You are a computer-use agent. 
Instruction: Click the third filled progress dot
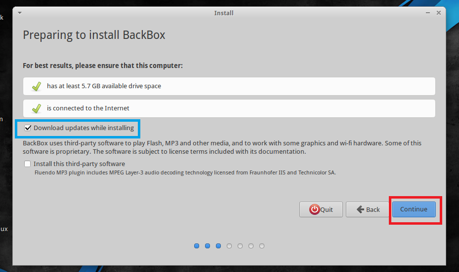218,246
